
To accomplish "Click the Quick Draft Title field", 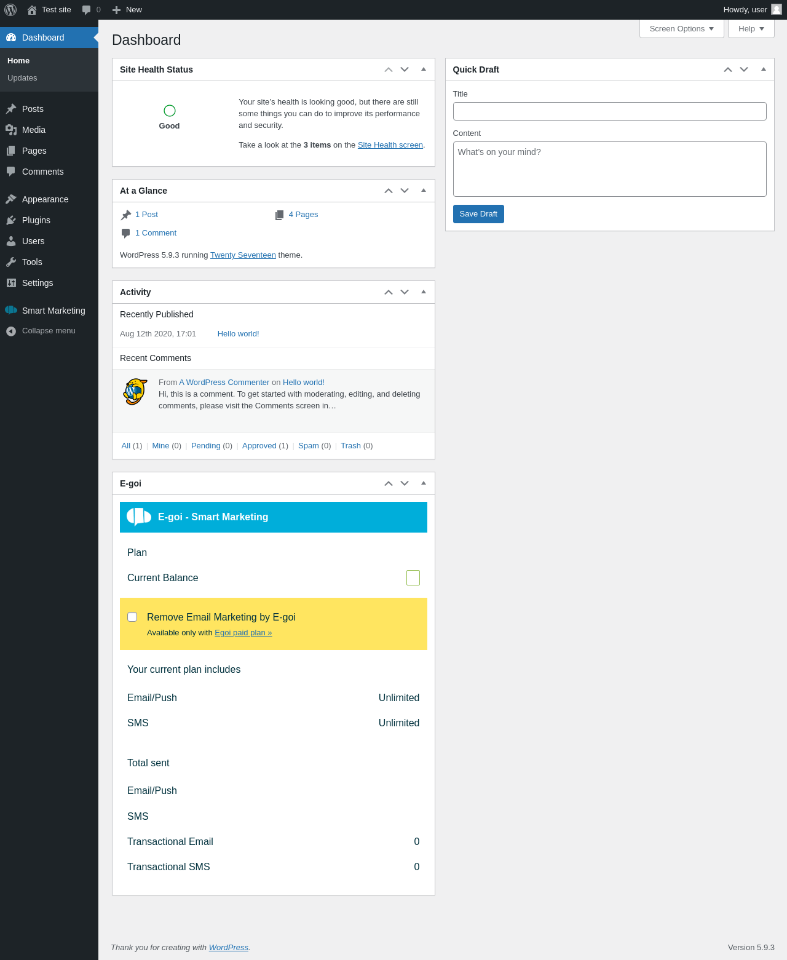I will pos(609,111).
